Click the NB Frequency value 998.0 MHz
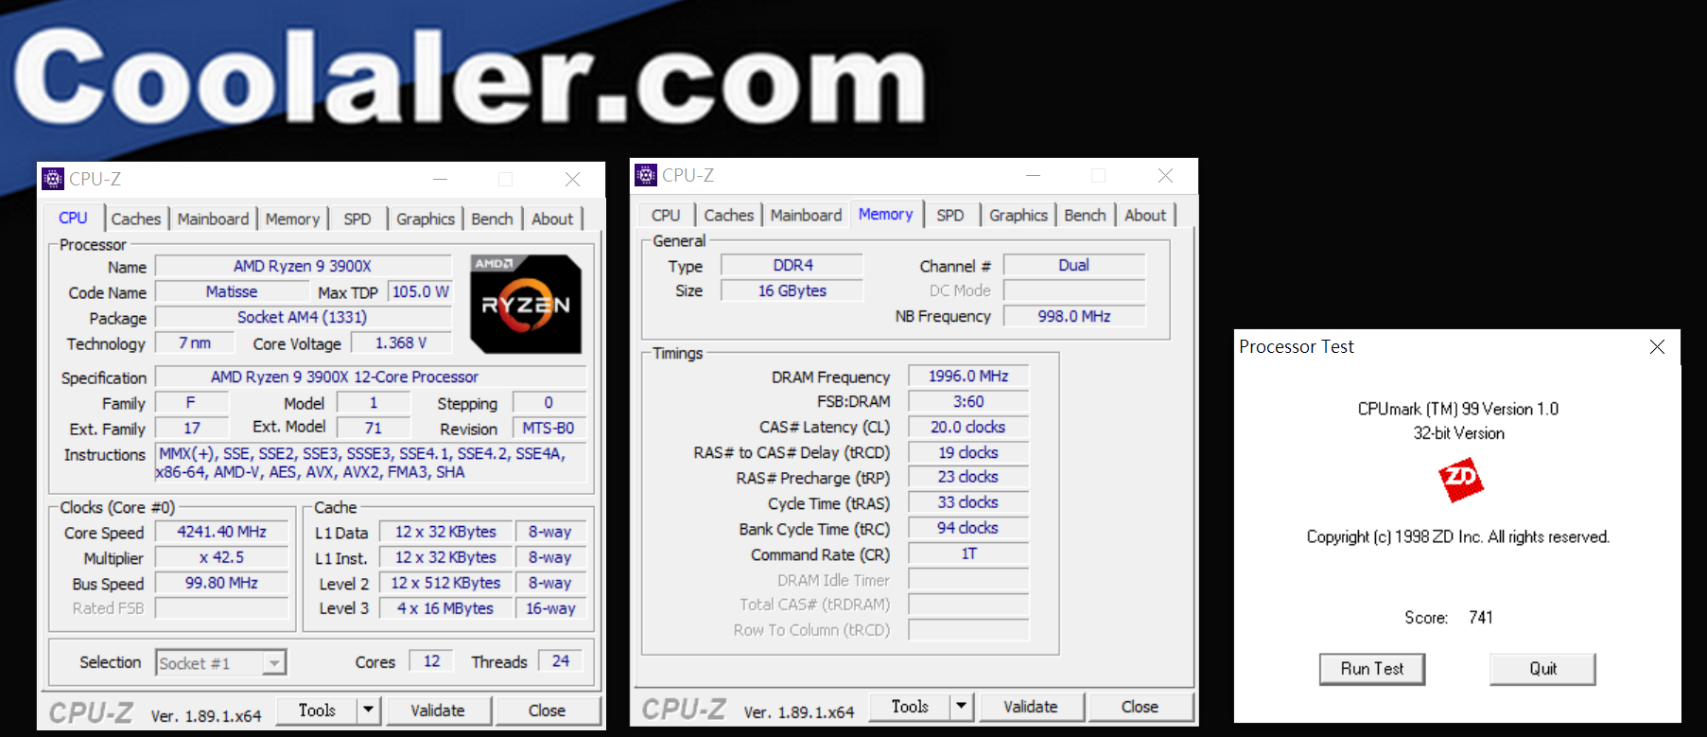 (1074, 316)
